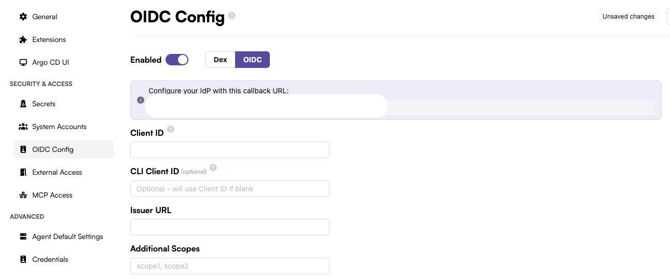Viewport: 670px width, 280px height.
Task: Click the Secrets icon in sidebar
Action: [x=23, y=104]
